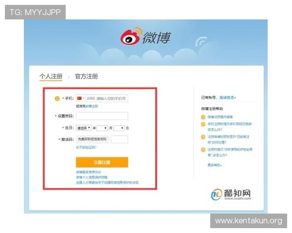292x233 pixels.
Task: Open 微博服务使用协议 link
Action: (89, 172)
